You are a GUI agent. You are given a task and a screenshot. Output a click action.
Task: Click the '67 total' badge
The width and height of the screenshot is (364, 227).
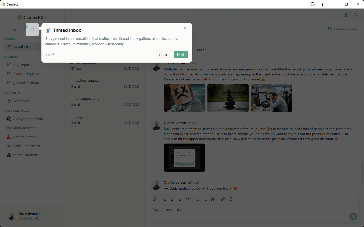pyautogui.click(x=76, y=69)
